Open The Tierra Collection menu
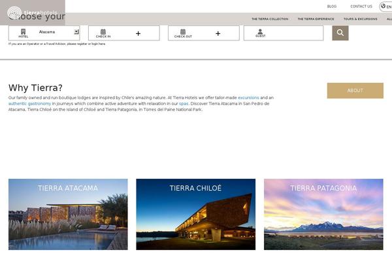Screen dimensions: 392x261 270,19
